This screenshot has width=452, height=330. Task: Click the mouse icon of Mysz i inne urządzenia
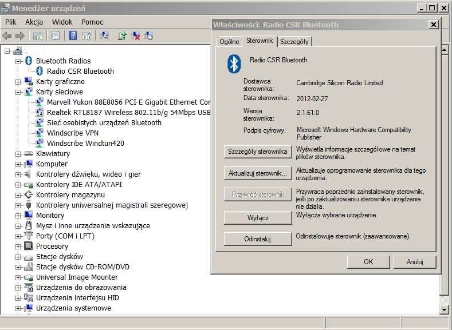(29, 225)
